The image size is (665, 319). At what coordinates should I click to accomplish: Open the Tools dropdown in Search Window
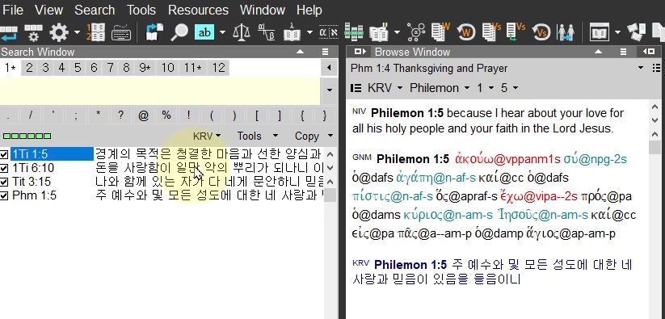click(258, 136)
